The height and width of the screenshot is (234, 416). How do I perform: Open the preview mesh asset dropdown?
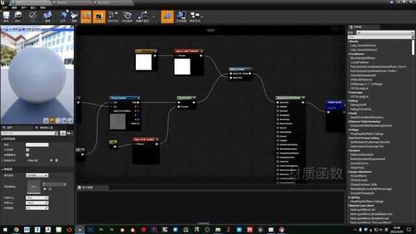55,184
